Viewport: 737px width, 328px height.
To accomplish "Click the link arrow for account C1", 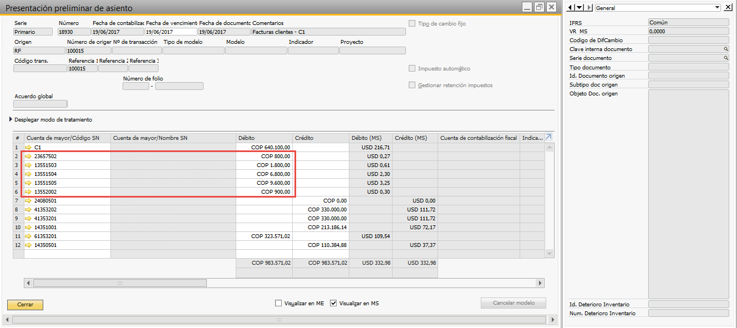I will pos(29,148).
